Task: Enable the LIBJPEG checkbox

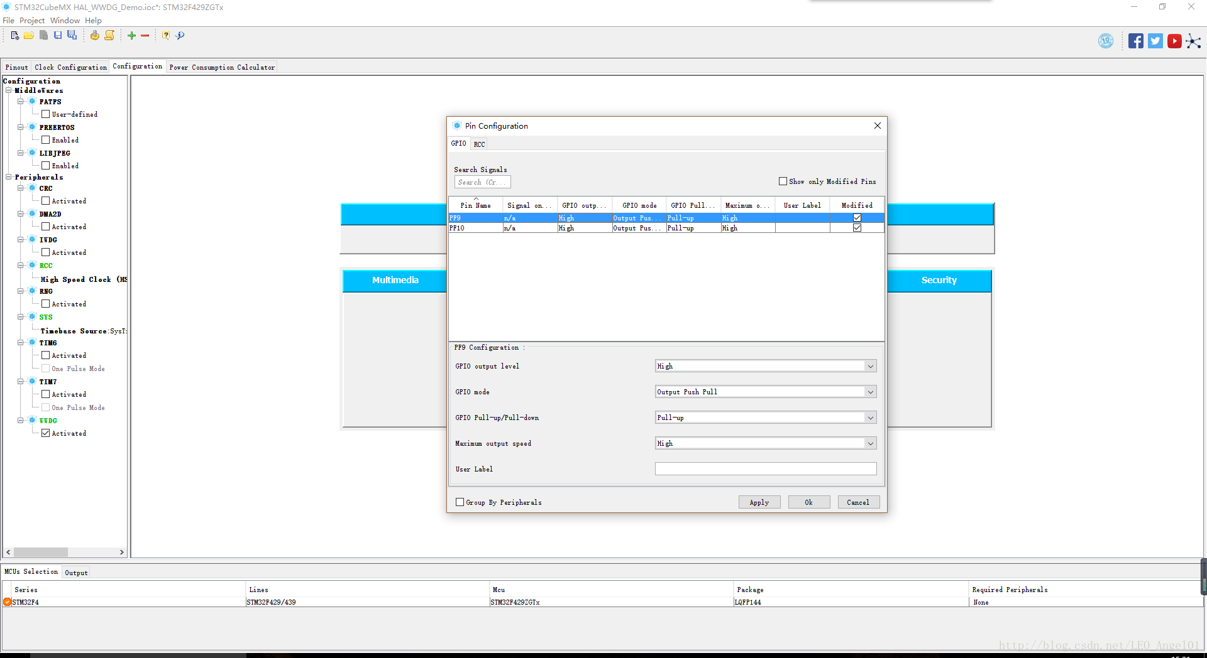Action: pos(45,166)
